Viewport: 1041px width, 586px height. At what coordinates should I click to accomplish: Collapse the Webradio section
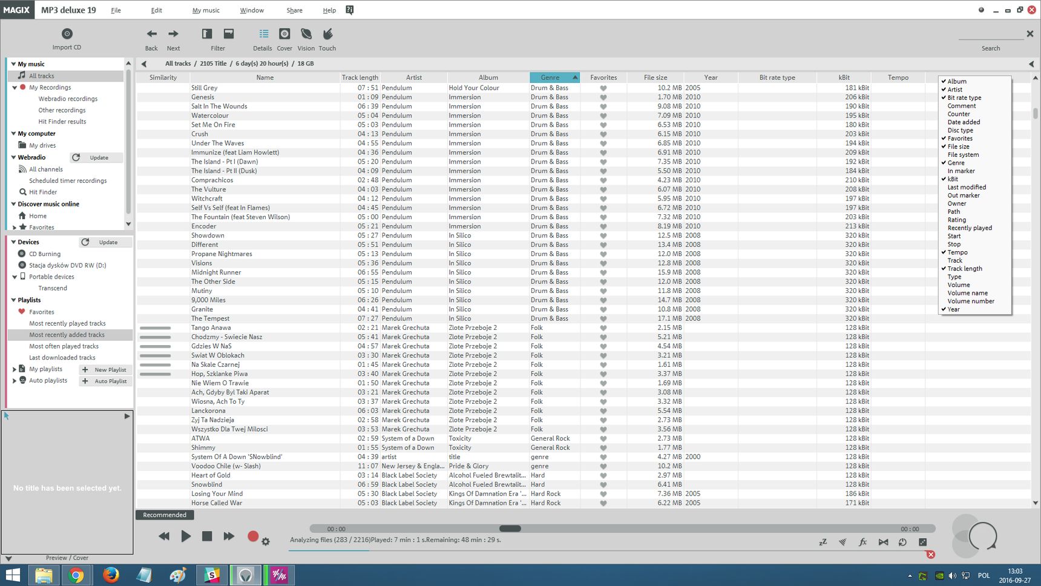(13, 157)
